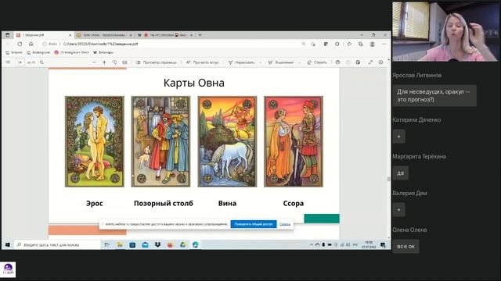The height and width of the screenshot is (281, 501).
Task: Click the Ссора card image
Action: pos(294,141)
